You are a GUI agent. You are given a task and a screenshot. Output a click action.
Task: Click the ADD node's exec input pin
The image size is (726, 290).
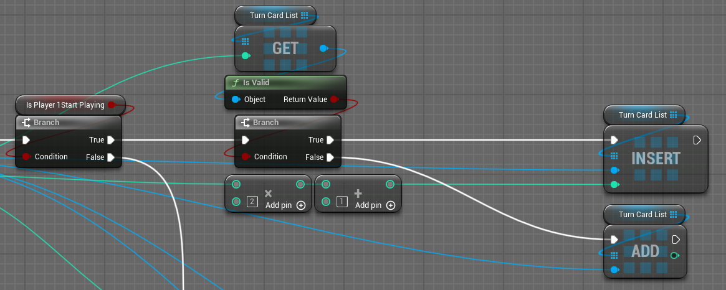click(x=615, y=240)
